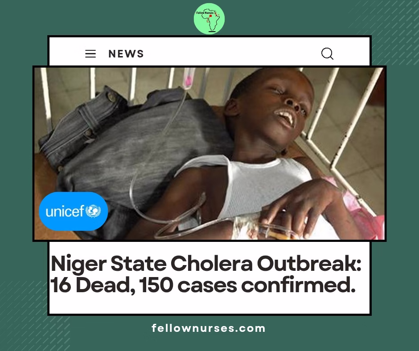Screen dimensions: 419x351
Task: Click the Fellow Nurses round logo
Action: tap(209, 19)
